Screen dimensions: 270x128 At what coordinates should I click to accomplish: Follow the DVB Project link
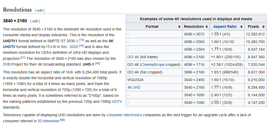point(6,65)
